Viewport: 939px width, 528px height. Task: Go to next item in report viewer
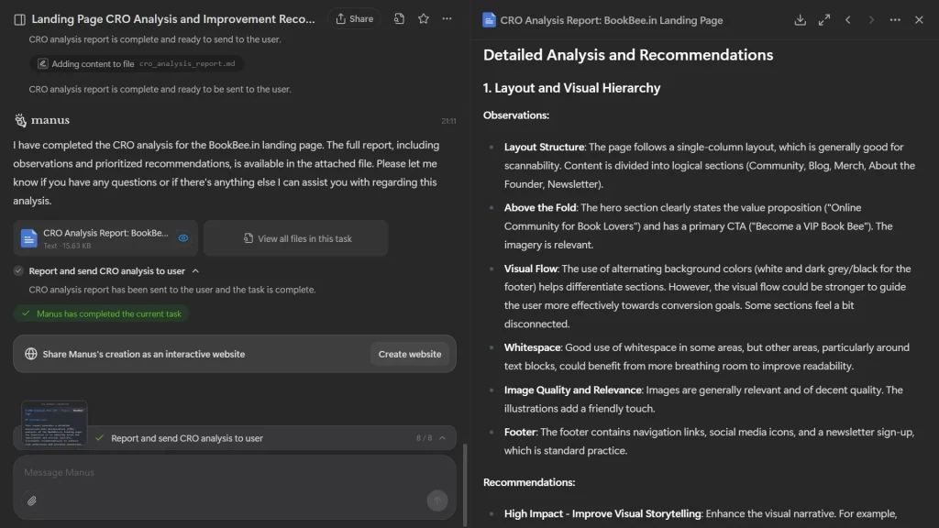pos(871,19)
